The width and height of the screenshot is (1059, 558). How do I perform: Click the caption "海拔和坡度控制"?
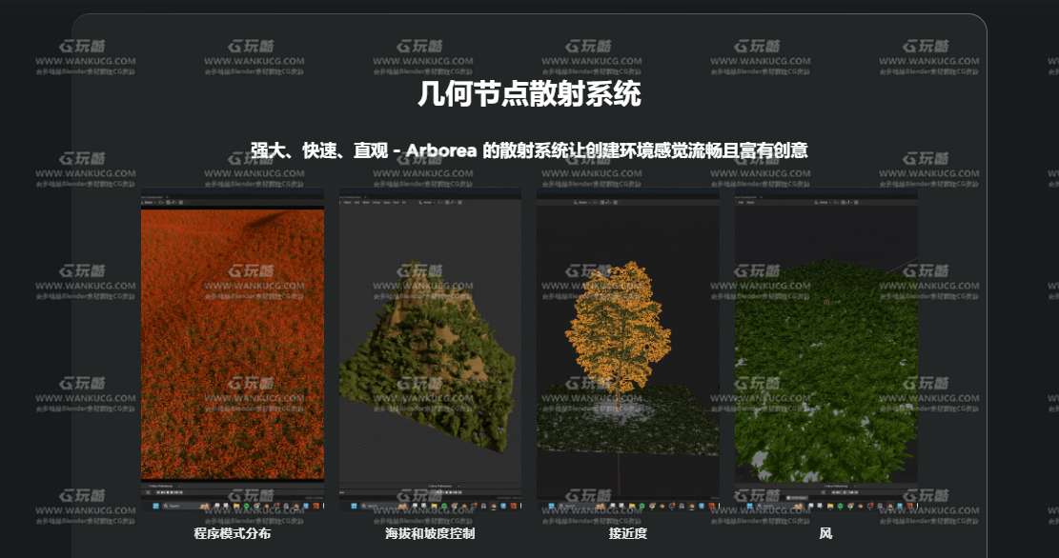tap(430, 533)
